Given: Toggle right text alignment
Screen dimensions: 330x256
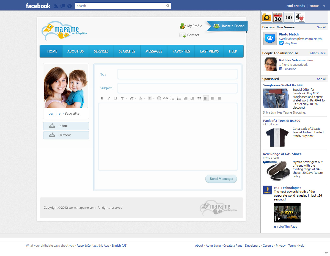Looking at the screenshot, I should point(219,98).
